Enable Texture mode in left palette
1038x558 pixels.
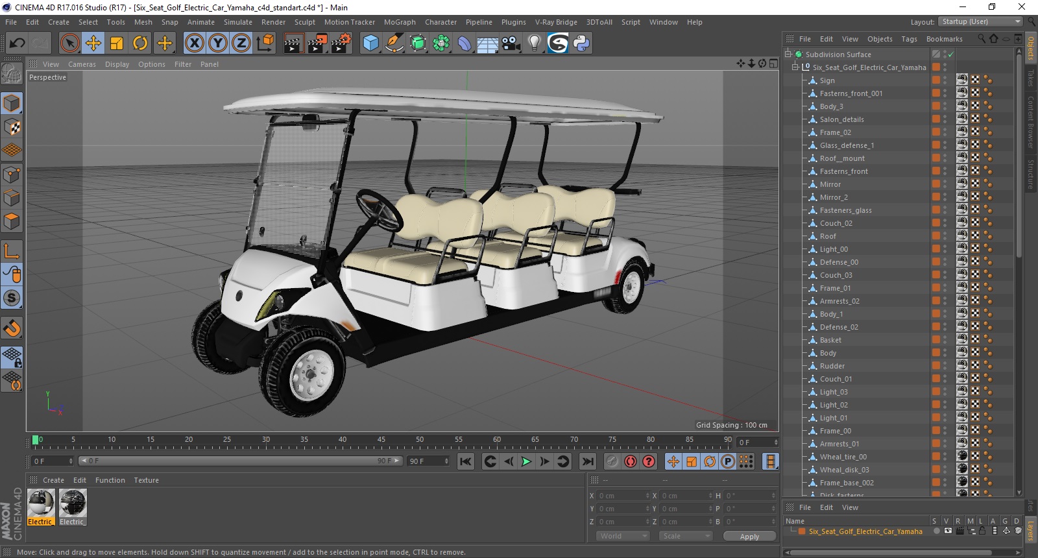12,127
